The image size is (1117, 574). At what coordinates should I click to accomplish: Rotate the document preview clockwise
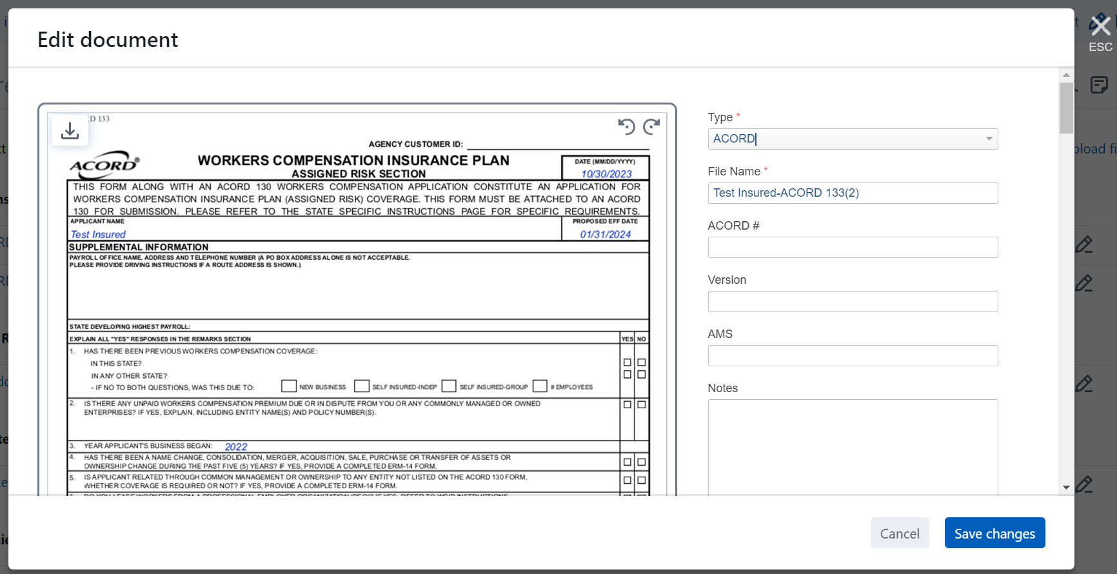point(651,126)
